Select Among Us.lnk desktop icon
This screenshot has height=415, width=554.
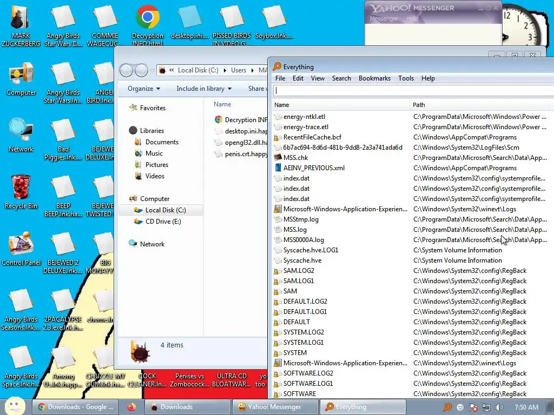(x=63, y=367)
